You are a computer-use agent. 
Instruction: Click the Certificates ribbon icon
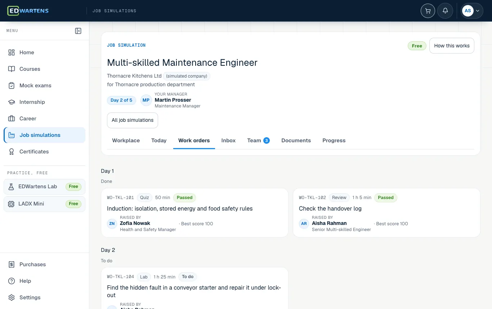point(12,152)
